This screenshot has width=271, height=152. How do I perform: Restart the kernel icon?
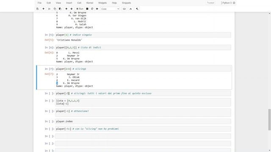point(92,9)
